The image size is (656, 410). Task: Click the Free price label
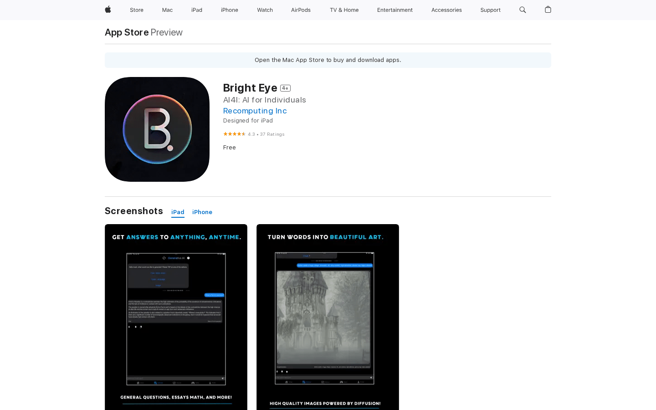[230, 148]
